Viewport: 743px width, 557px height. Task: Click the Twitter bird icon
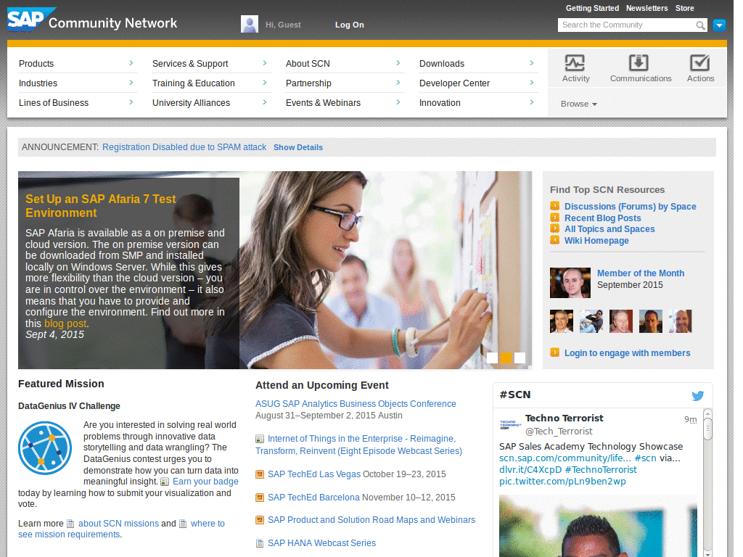coord(697,396)
